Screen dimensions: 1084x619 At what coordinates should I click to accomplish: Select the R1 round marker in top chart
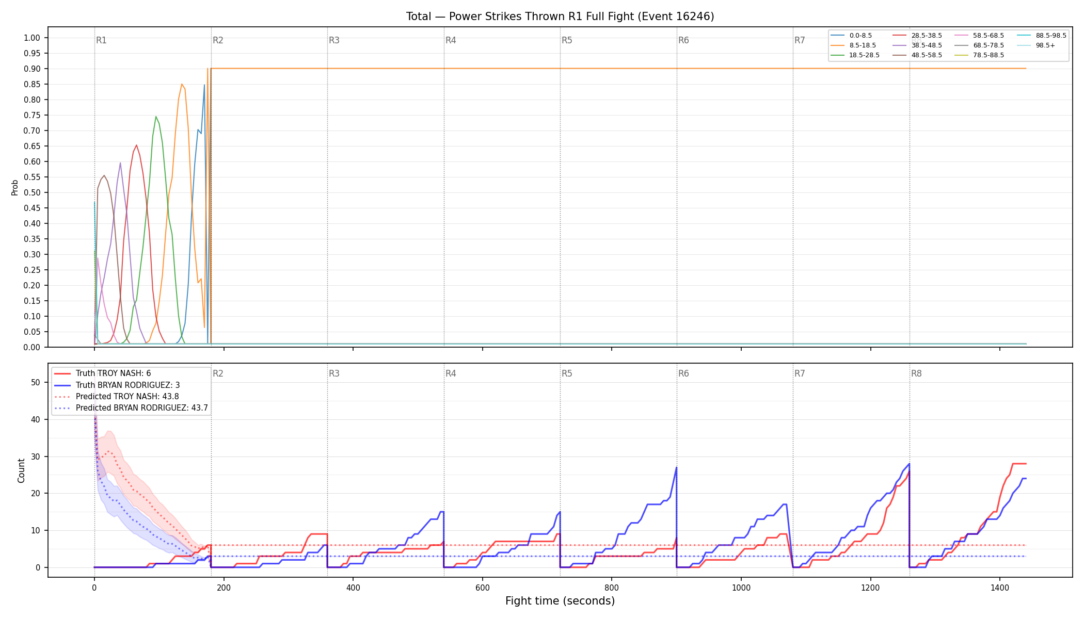101,40
